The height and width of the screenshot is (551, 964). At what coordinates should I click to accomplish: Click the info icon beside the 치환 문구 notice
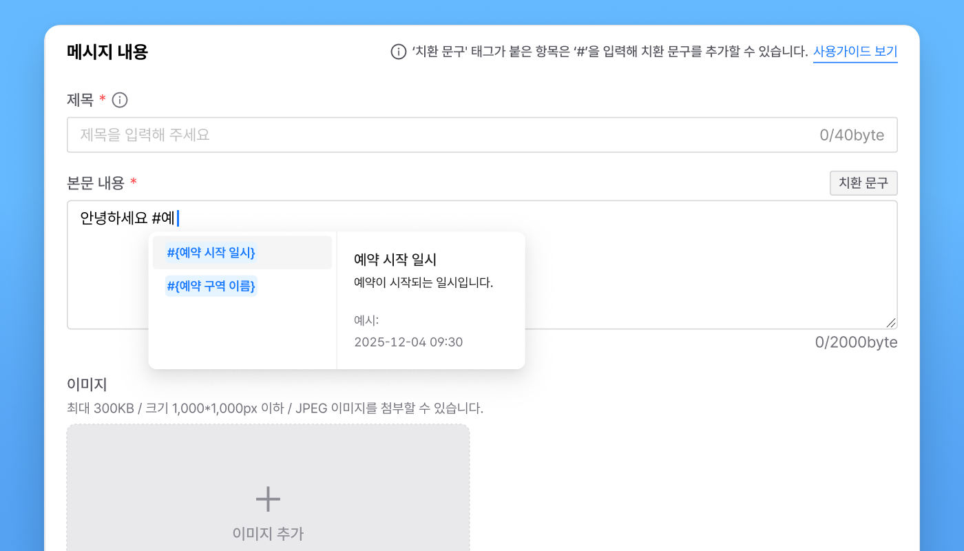398,52
